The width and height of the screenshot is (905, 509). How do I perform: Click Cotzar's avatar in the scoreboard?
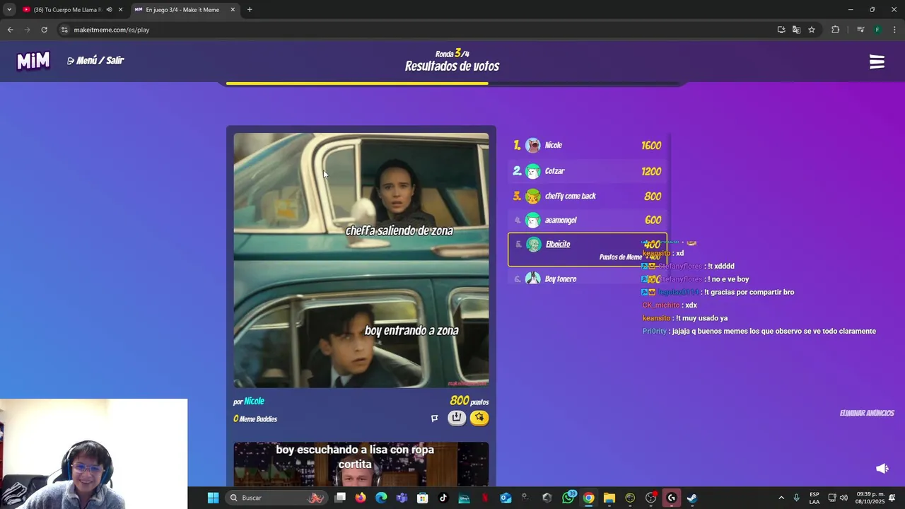coord(533,171)
